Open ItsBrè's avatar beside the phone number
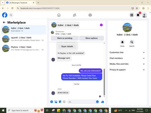 (x=53, y=93)
